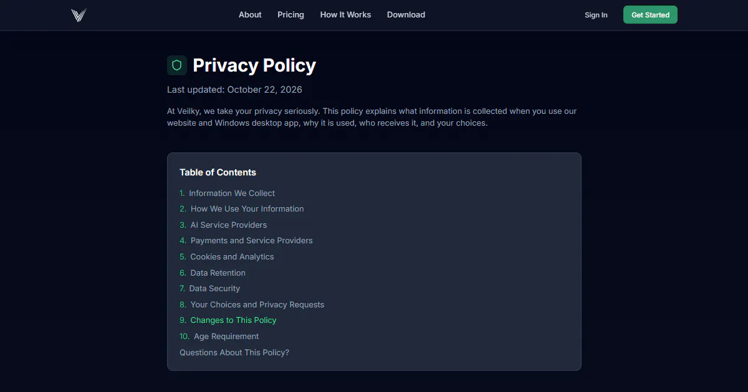The image size is (748, 392).
Task: Jump to Cookies and Analytics
Action: click(227, 256)
